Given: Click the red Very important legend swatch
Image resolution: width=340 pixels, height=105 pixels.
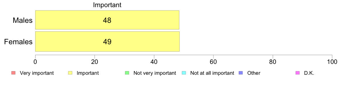Looking at the screenshot, I should pos(13,73).
